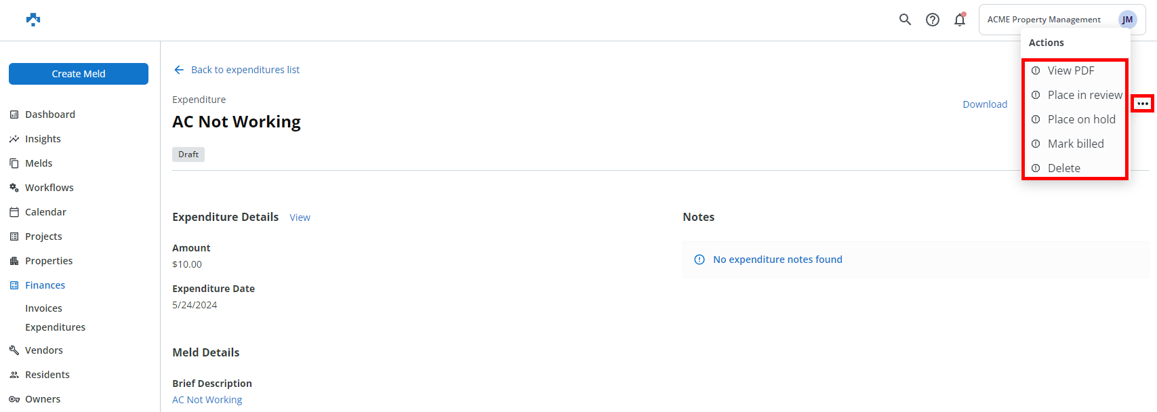1157x412 pixels.
Task: Select View PDF from Actions menu
Action: click(1071, 70)
